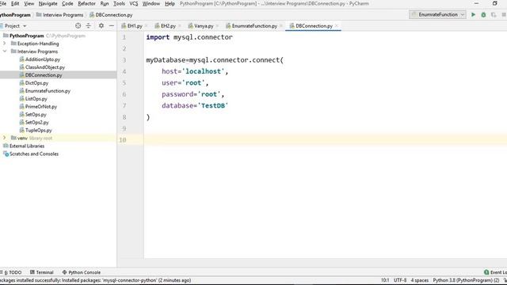This screenshot has height=285, width=507.
Task: Select SetOps2.py in project tree
Action: pos(37,123)
